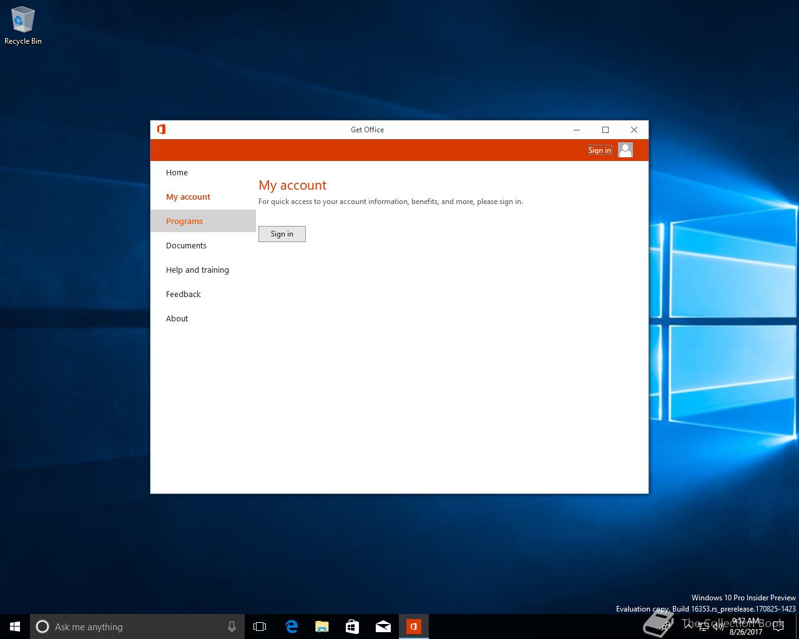This screenshot has width=799, height=639.
Task: Go to the Home section
Action: 177,172
